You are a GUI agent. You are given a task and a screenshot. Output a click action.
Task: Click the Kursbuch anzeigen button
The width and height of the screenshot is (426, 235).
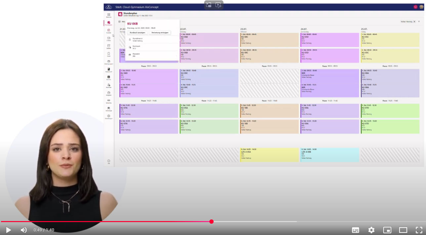[x=137, y=32]
